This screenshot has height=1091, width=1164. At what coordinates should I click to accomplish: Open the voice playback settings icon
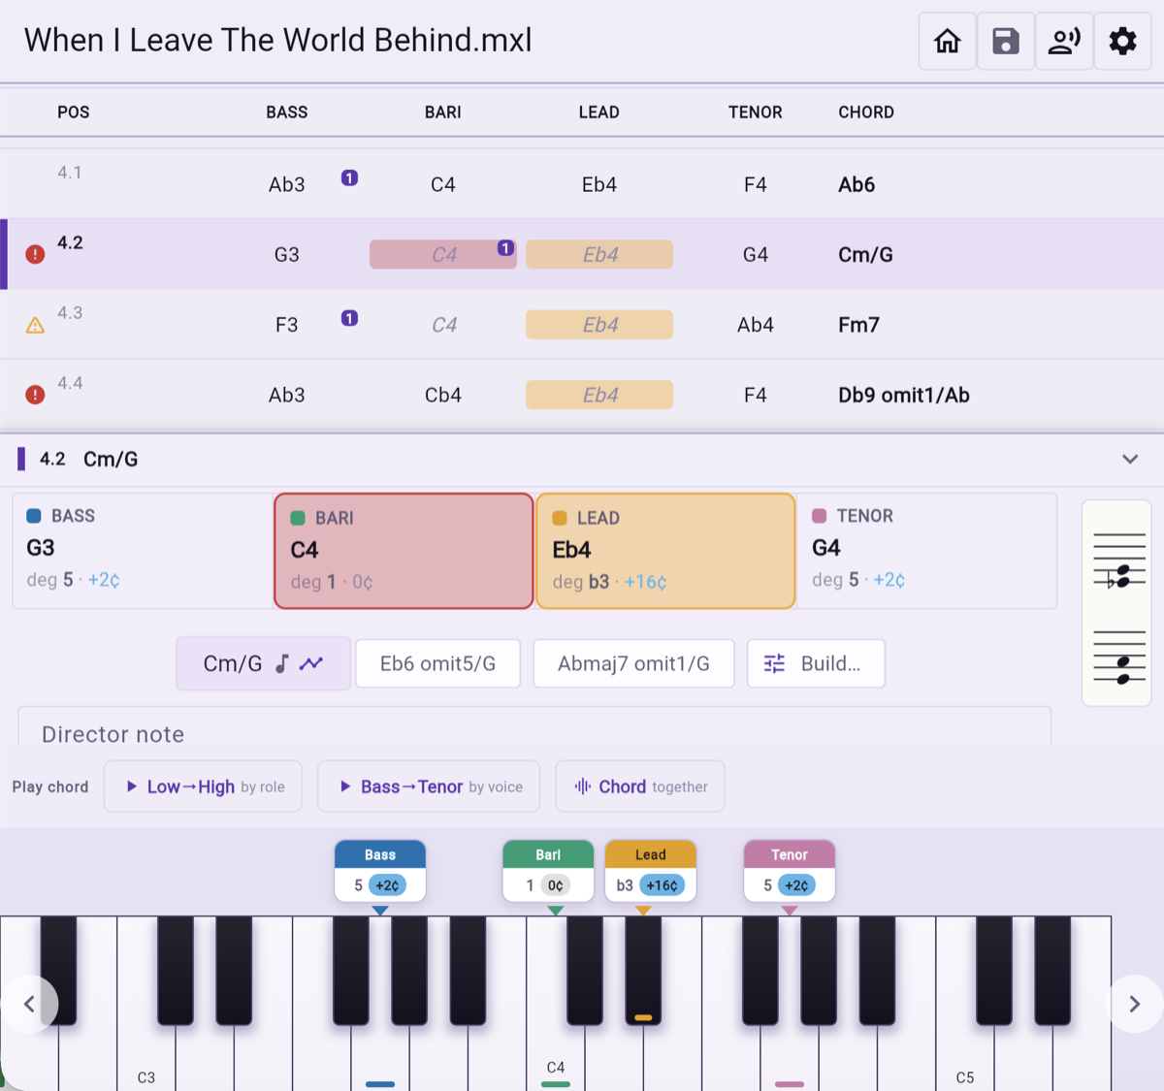coord(1064,41)
